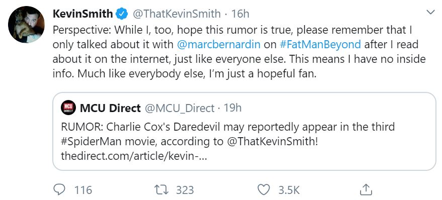Open the 16h tweet timestamp
The image size is (442, 200).
pyautogui.click(x=240, y=14)
